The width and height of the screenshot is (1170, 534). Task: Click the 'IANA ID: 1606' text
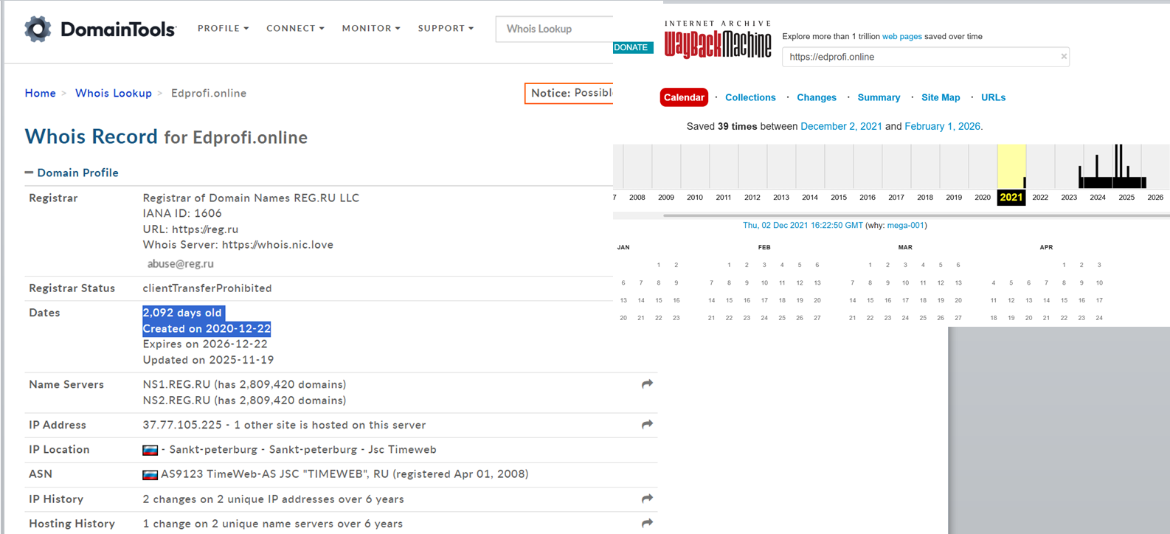[182, 213]
